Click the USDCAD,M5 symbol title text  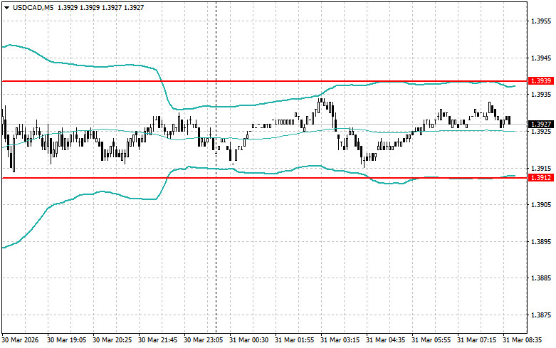33,7
